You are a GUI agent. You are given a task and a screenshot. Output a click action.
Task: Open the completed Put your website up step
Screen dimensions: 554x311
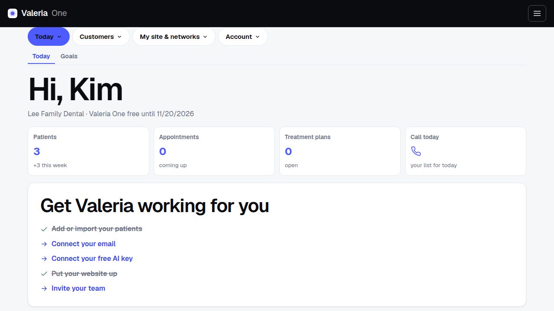click(84, 274)
